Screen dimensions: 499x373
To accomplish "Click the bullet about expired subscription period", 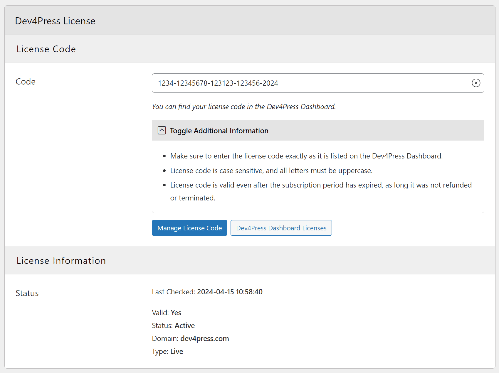I will point(321,191).
